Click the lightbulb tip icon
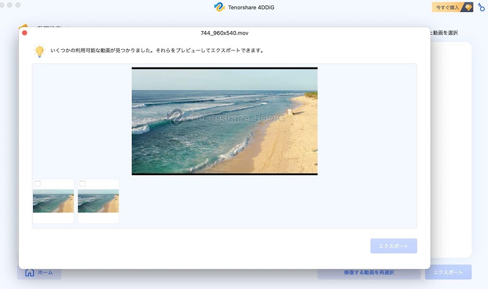488x289 pixels. tap(40, 51)
